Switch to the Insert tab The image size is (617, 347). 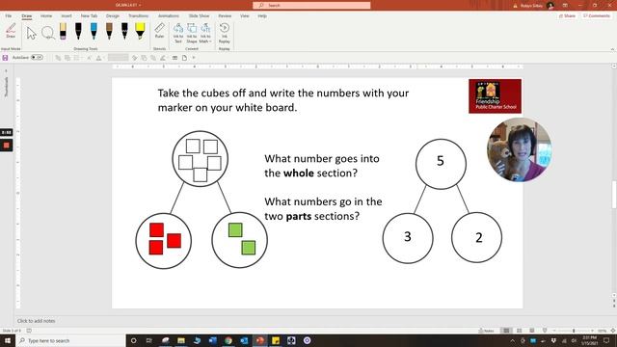pyautogui.click(x=67, y=15)
